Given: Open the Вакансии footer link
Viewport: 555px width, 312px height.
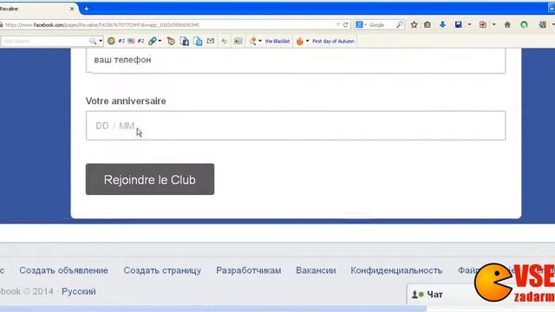Looking at the screenshot, I should pyautogui.click(x=316, y=270).
